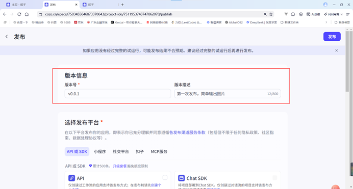Open the 智谱清言 bookmark
The height and width of the screenshot is (189, 353).
click(214, 22)
